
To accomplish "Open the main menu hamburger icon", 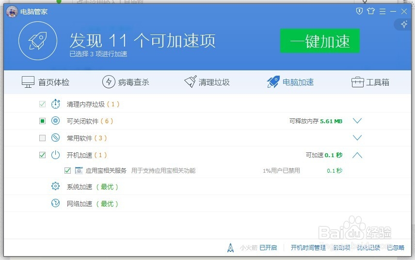I will pos(383,11).
